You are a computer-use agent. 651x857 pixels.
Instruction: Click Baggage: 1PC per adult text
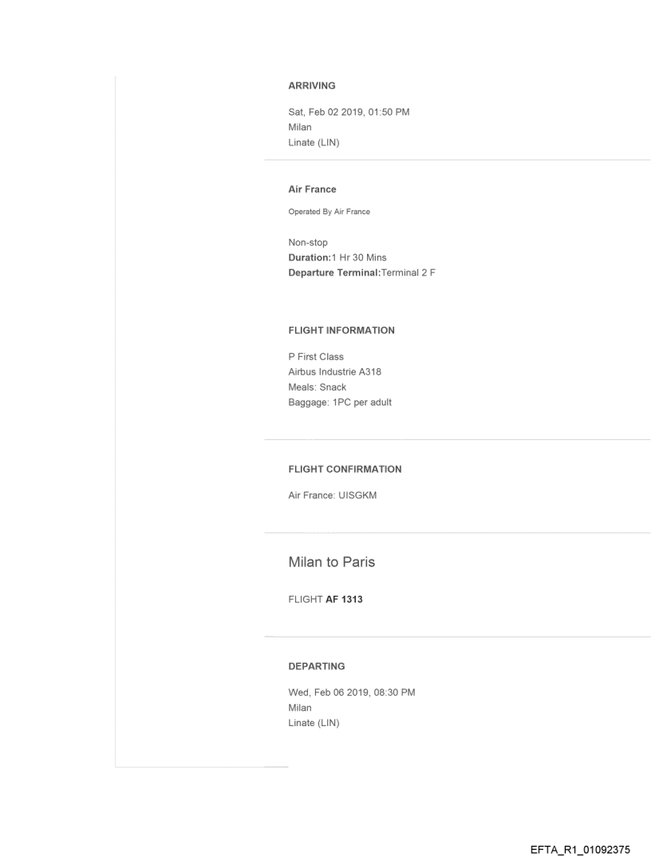coord(340,402)
